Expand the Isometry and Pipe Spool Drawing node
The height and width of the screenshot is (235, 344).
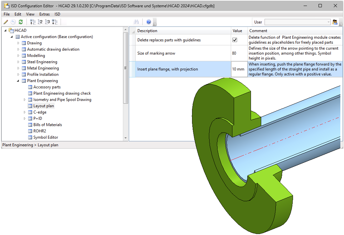pos(25,100)
